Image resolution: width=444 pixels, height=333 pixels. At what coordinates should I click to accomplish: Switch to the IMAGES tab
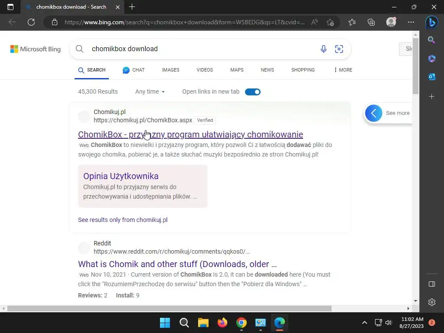pos(170,70)
